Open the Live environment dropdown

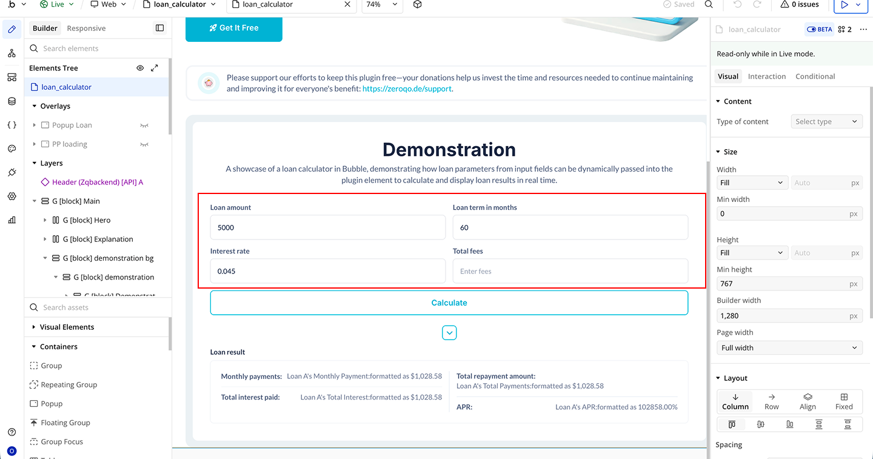tap(57, 5)
